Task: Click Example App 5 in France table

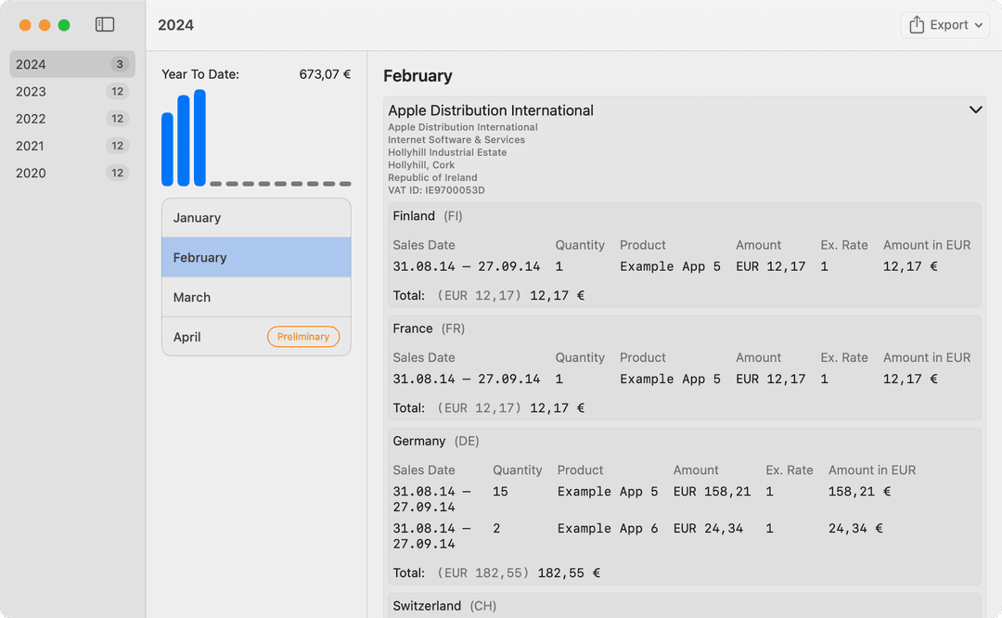Action: pos(671,379)
